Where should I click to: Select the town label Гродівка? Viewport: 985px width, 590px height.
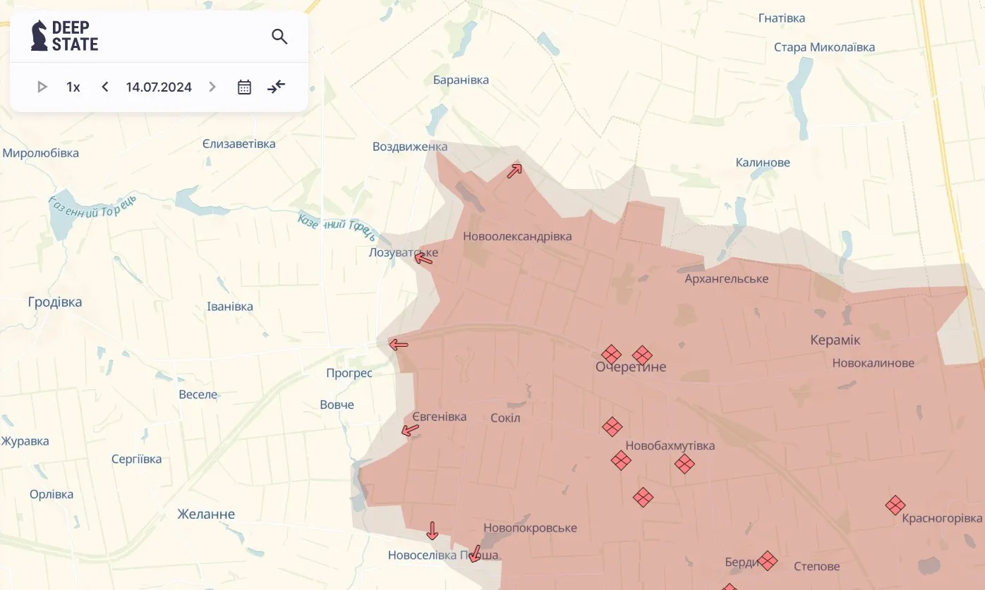54,302
